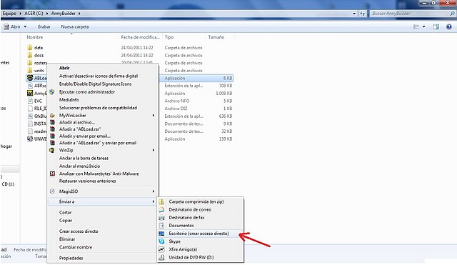Sort by the Nombre column header
Screen dimensions: 457x265
pos(35,37)
